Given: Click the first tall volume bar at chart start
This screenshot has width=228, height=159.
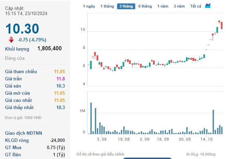Looking at the screenshot, I should point(91,118).
